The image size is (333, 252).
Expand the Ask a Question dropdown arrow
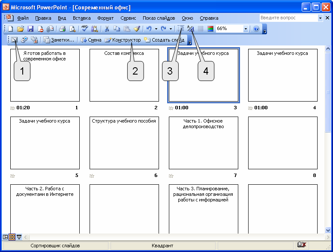[x=320, y=18]
